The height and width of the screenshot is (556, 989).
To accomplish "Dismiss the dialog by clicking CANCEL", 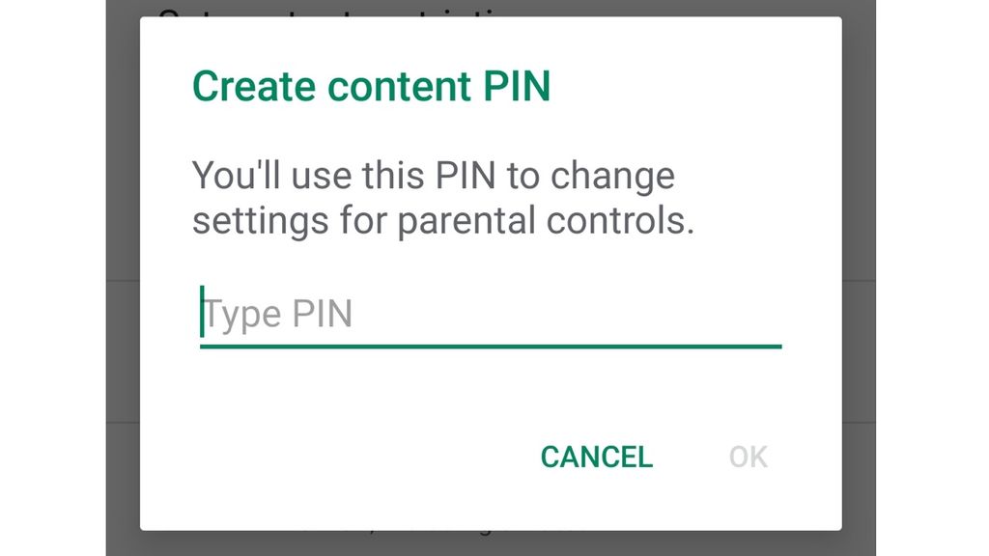I will [596, 457].
